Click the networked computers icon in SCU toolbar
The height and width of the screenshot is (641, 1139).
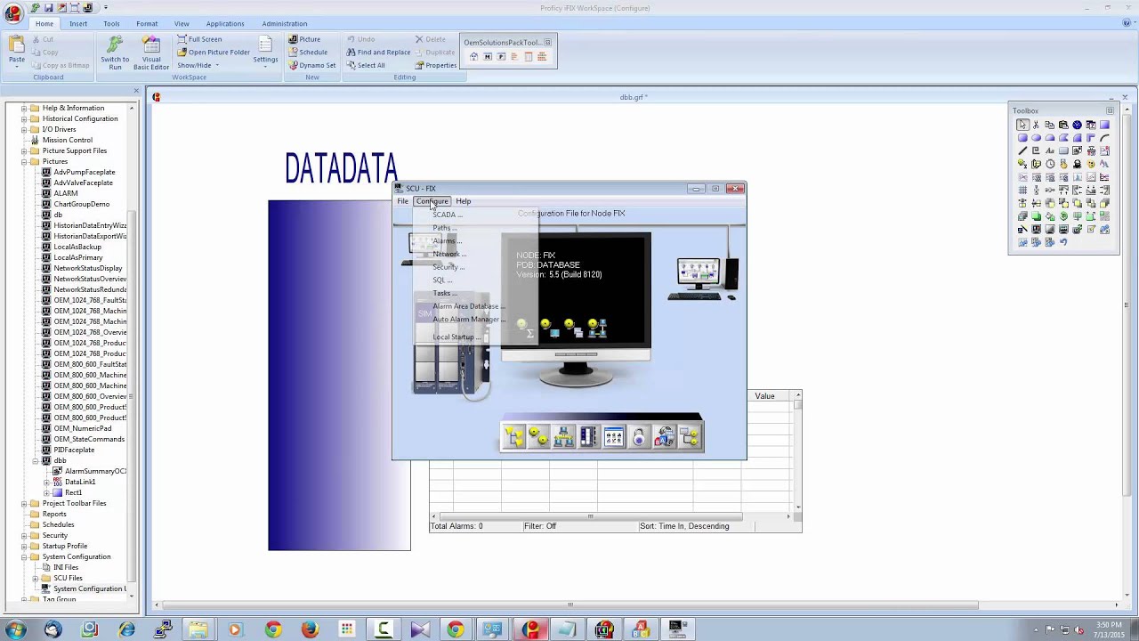coord(563,436)
